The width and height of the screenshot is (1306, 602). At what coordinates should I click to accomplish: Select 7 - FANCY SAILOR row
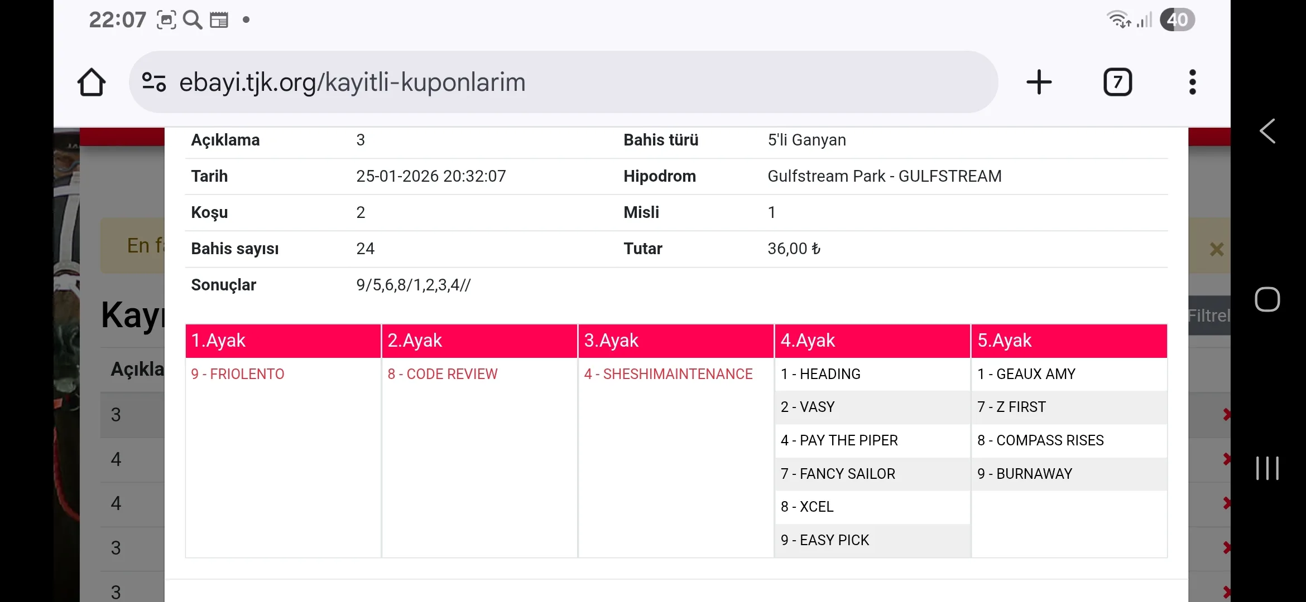pos(838,474)
